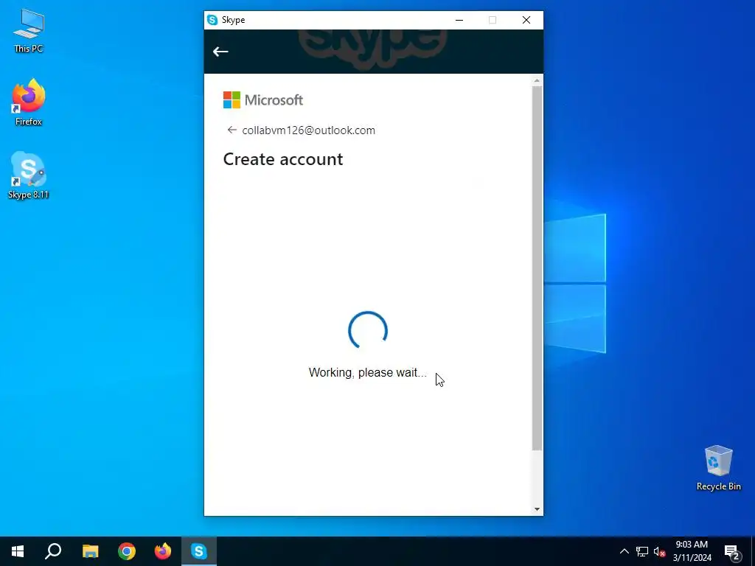The width and height of the screenshot is (755, 566).
Task: Click the Working, please wait message
Action: [x=367, y=372]
